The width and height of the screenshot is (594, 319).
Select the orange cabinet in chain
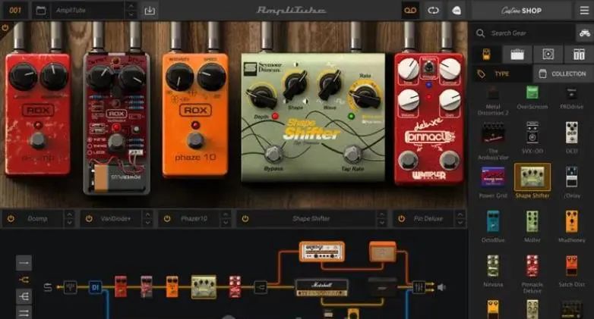click(x=383, y=252)
